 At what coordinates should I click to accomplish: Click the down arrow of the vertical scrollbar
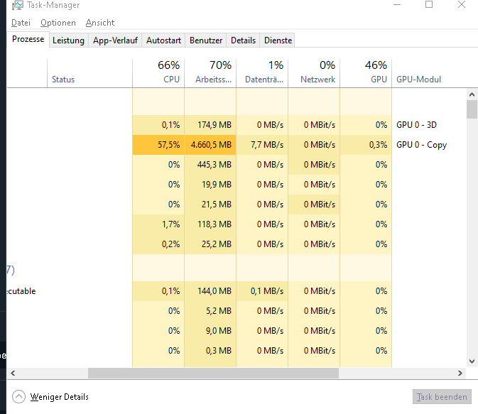[x=472, y=361]
